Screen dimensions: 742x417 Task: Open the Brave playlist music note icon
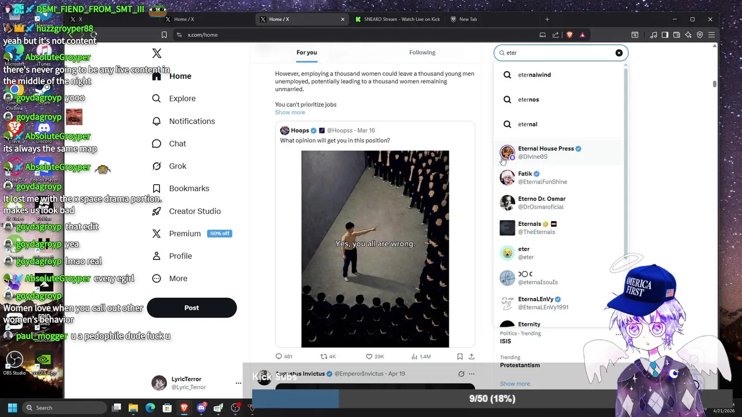click(653, 35)
